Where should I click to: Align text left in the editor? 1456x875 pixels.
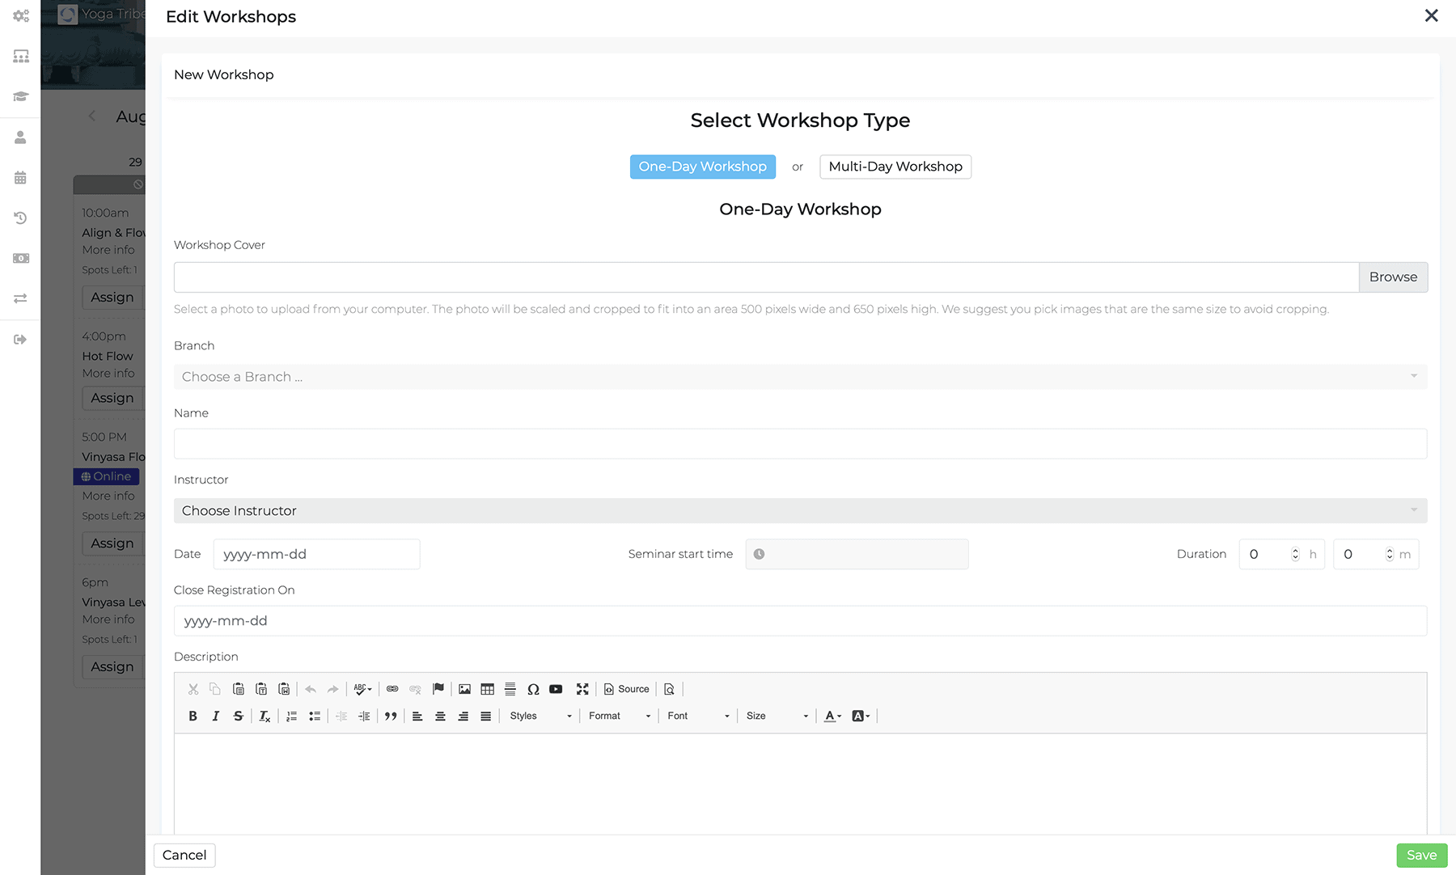(417, 716)
